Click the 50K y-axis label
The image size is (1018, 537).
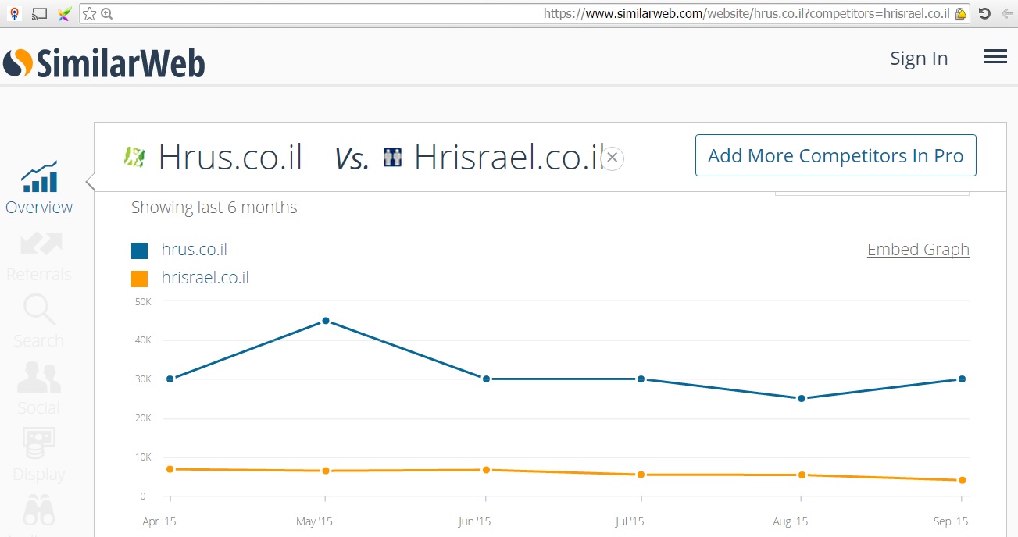click(143, 301)
